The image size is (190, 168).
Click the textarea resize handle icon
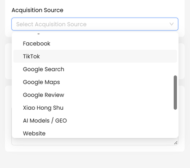[176, 143]
